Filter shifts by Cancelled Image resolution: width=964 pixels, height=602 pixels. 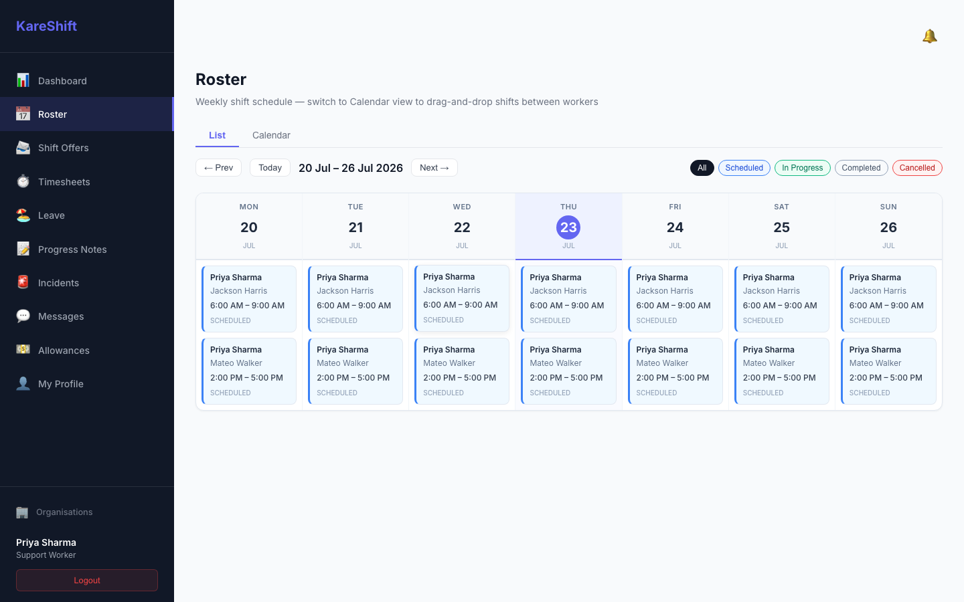click(x=917, y=168)
